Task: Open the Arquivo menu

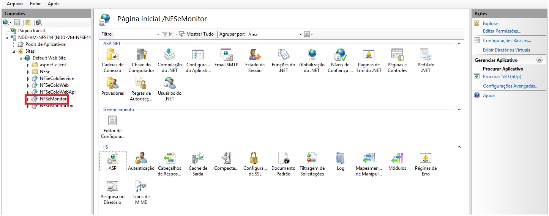Action: click(15, 4)
